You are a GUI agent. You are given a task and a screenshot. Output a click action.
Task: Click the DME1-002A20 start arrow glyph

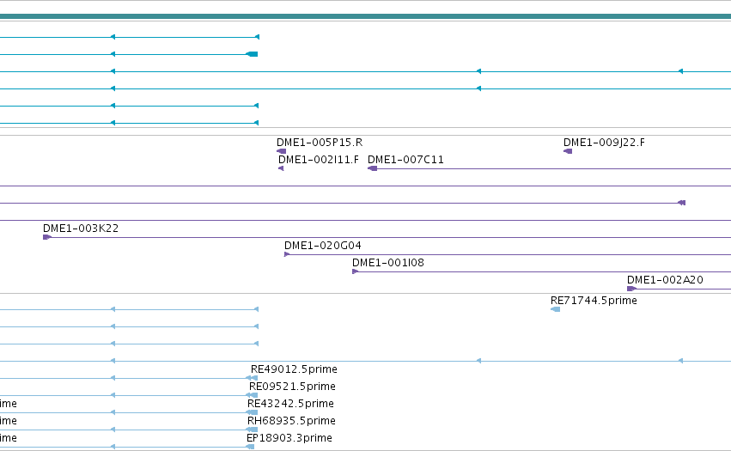click(631, 289)
